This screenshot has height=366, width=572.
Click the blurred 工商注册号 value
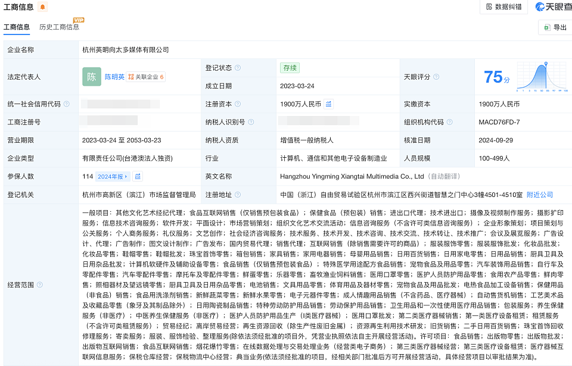pos(108,120)
